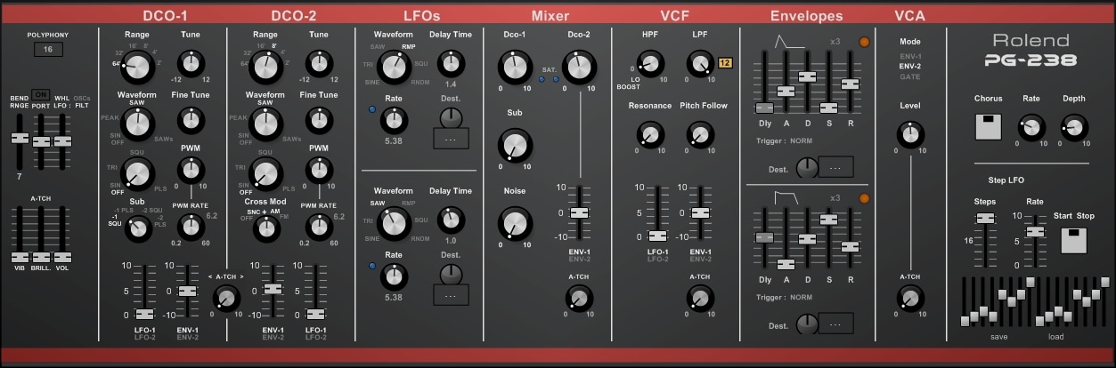Open lower LFO Dest. selector display
This screenshot has height=368, width=1116.
(x=452, y=294)
